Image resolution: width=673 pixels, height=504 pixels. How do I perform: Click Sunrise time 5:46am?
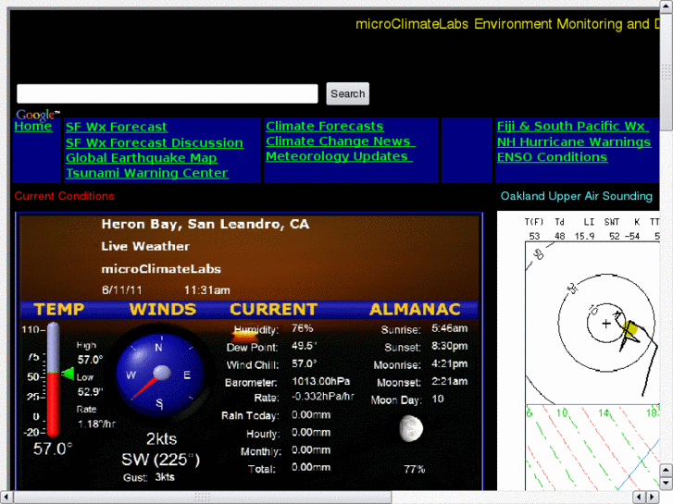point(449,328)
